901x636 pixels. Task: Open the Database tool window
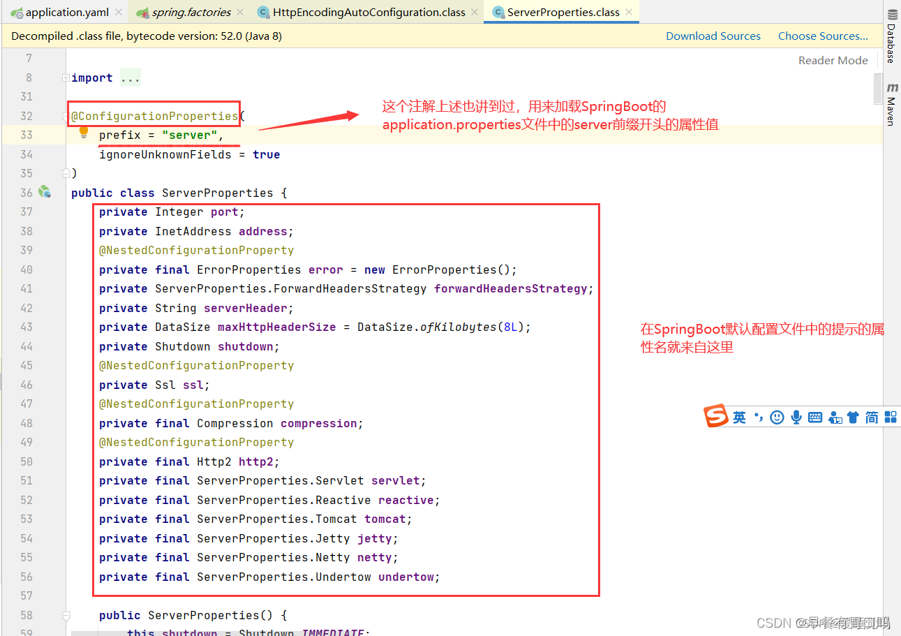[x=892, y=36]
